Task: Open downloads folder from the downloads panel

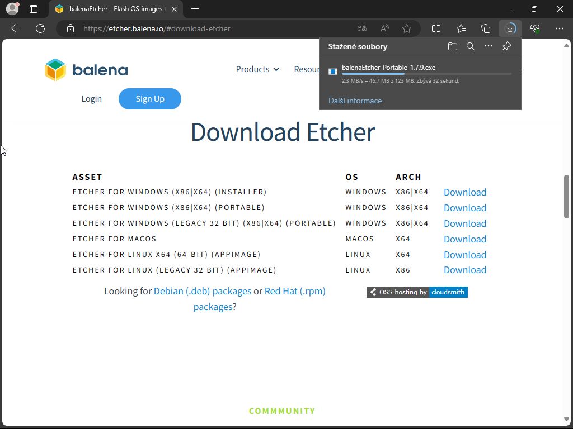Action: pyautogui.click(x=452, y=46)
